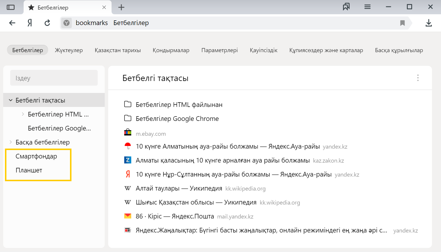This screenshot has height=252, width=441.
Task: Open Бетбелгілер Google Chrome folder
Action: pos(177,119)
